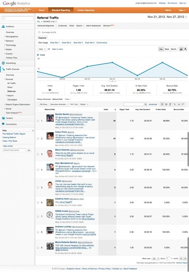Click the table search magnifier icon
The width and height of the screenshot is (189, 272).
coord(145,104)
